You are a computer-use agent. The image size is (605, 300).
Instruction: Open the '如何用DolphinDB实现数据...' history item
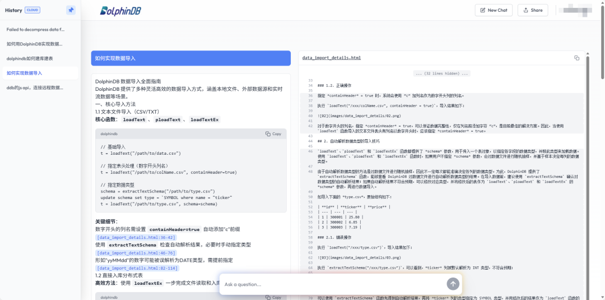pyautogui.click(x=40, y=44)
